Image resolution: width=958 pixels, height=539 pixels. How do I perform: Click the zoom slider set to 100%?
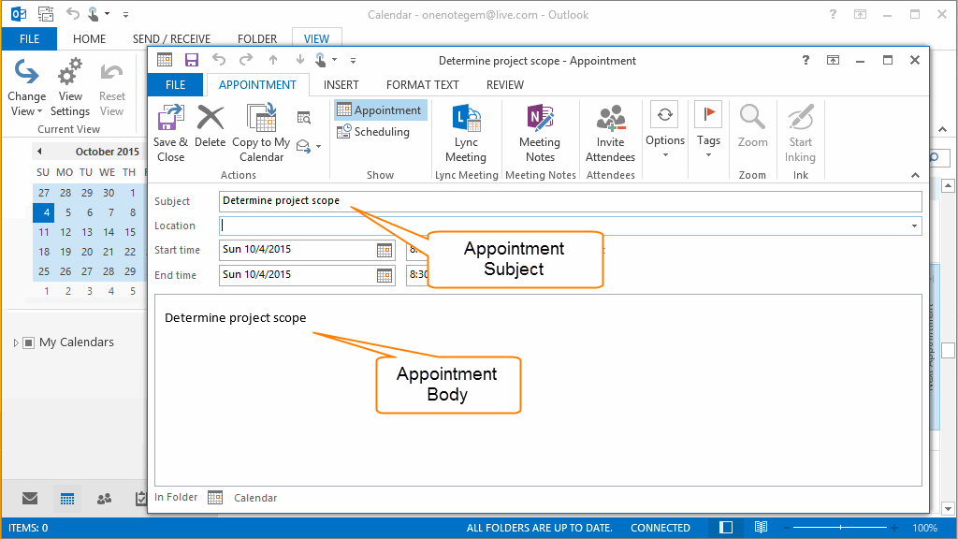[842, 527]
